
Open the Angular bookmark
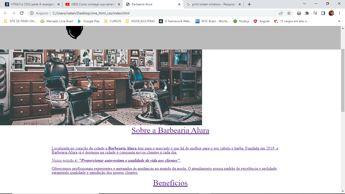[262, 21]
